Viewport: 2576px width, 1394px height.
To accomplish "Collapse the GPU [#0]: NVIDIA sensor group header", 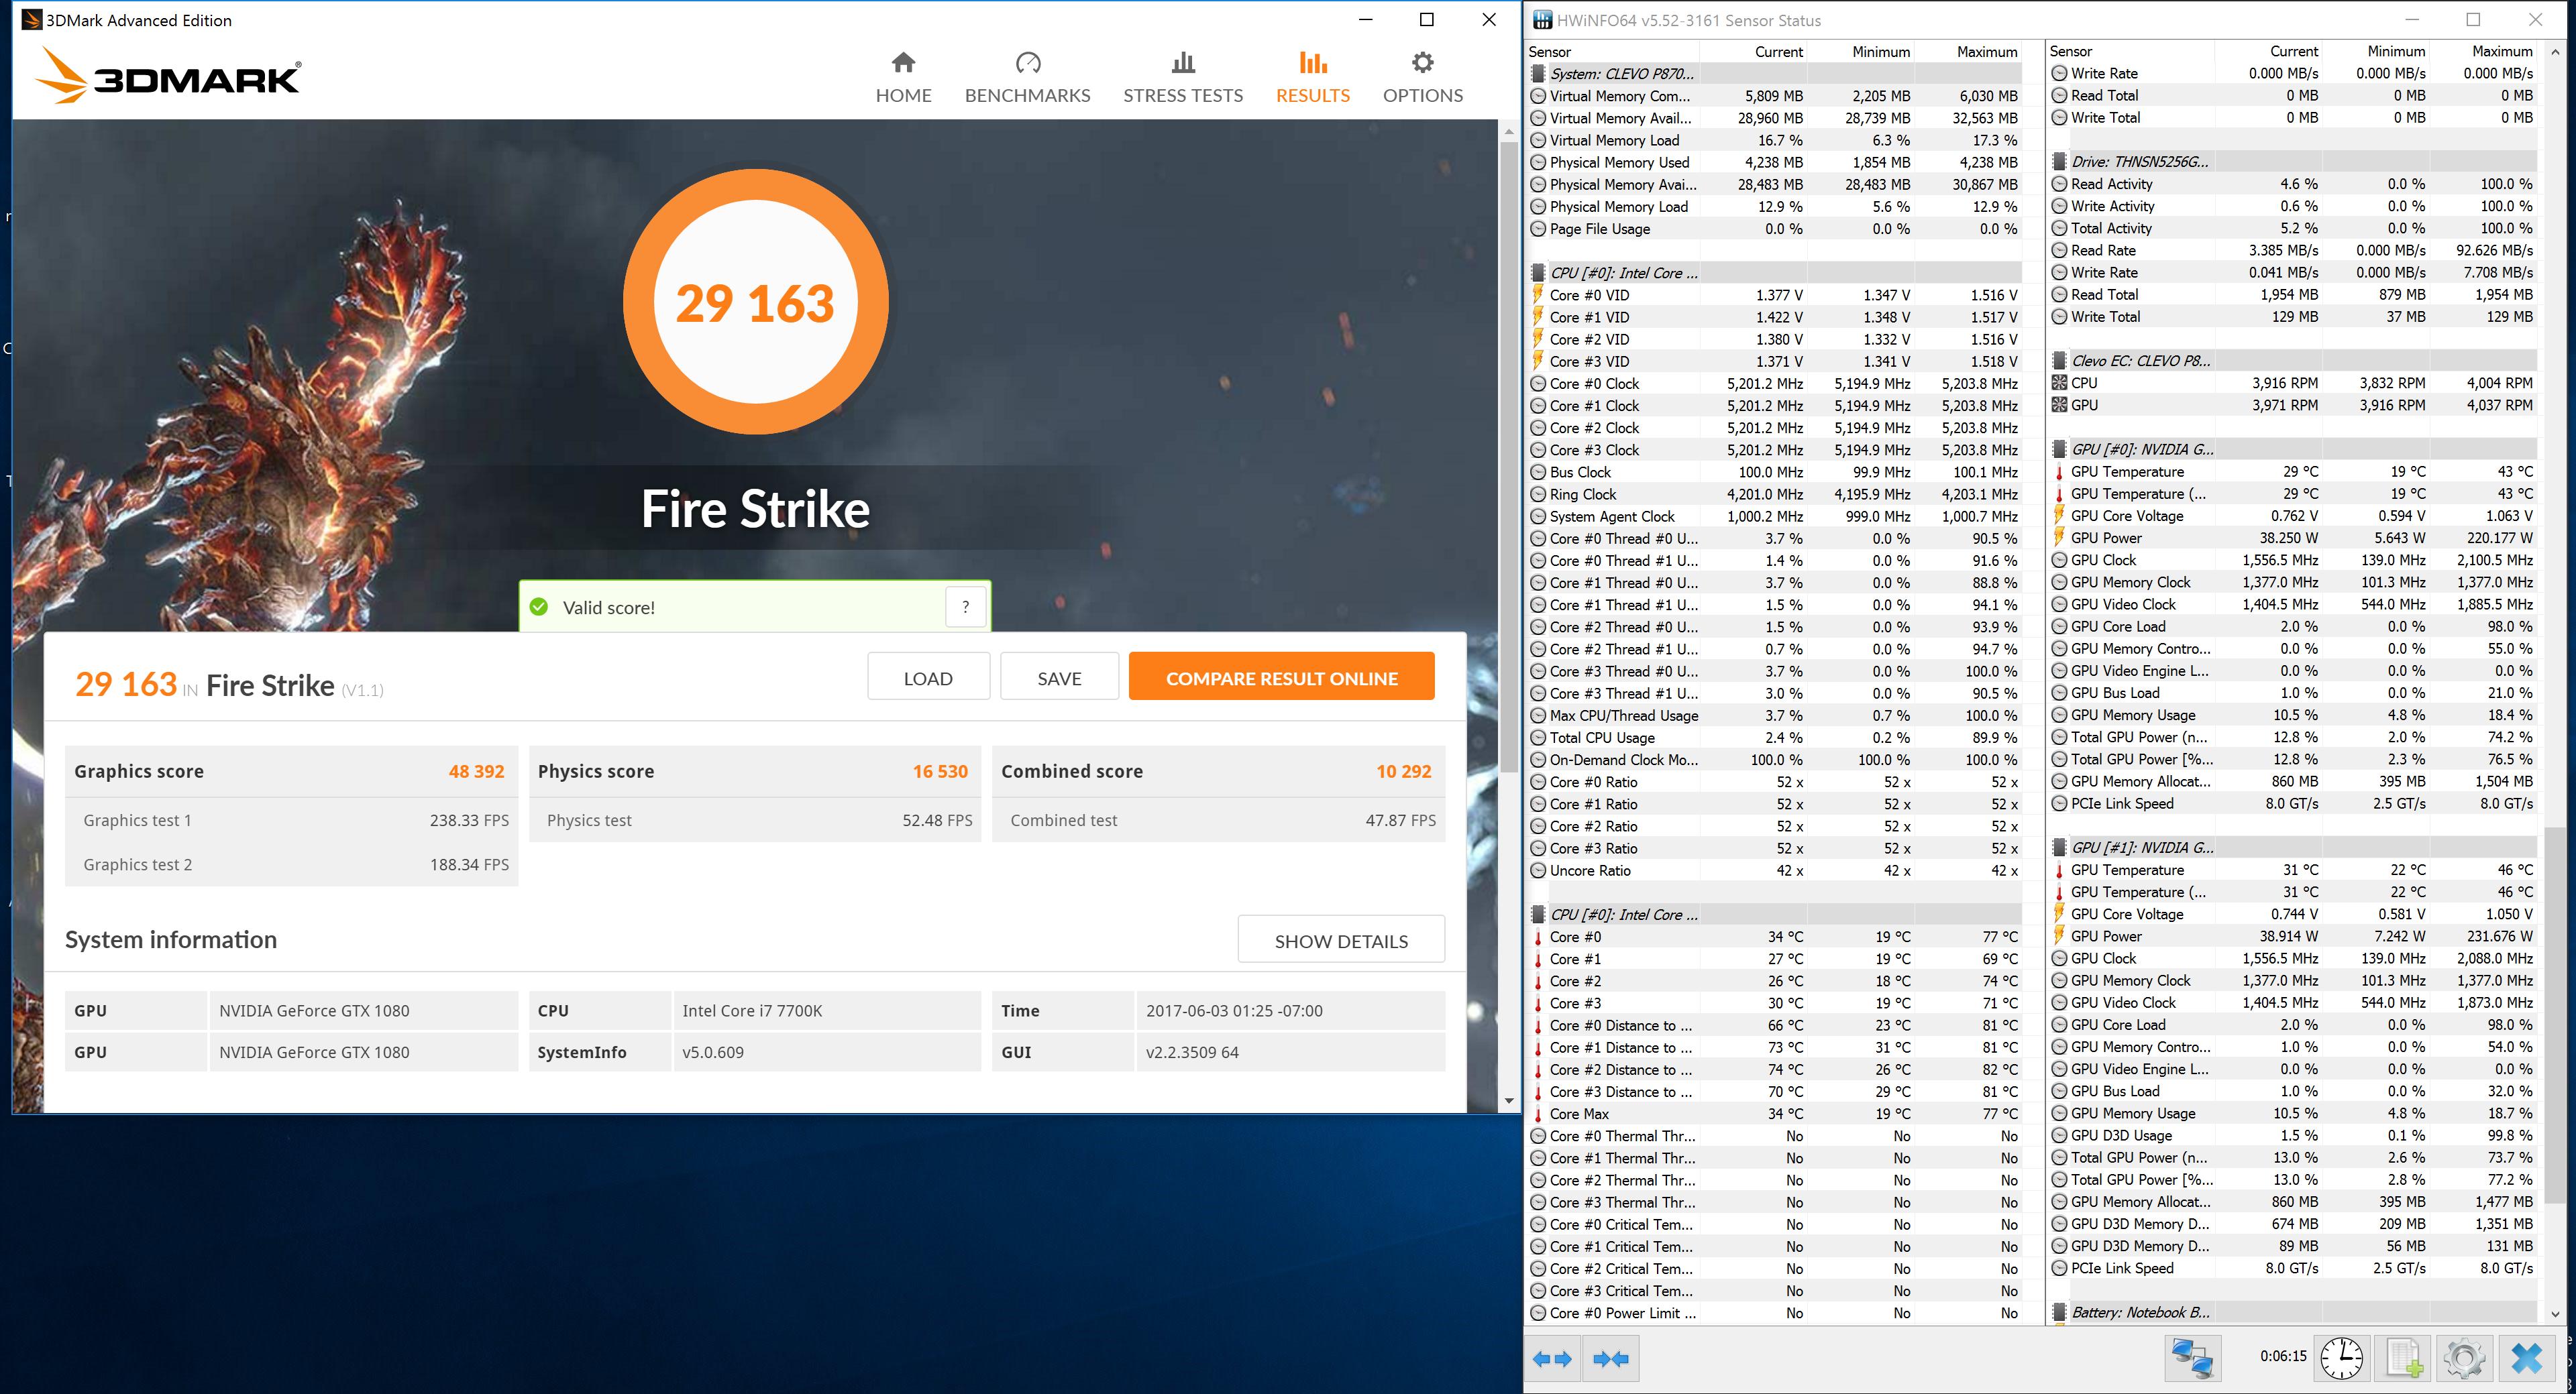I will click(2141, 450).
